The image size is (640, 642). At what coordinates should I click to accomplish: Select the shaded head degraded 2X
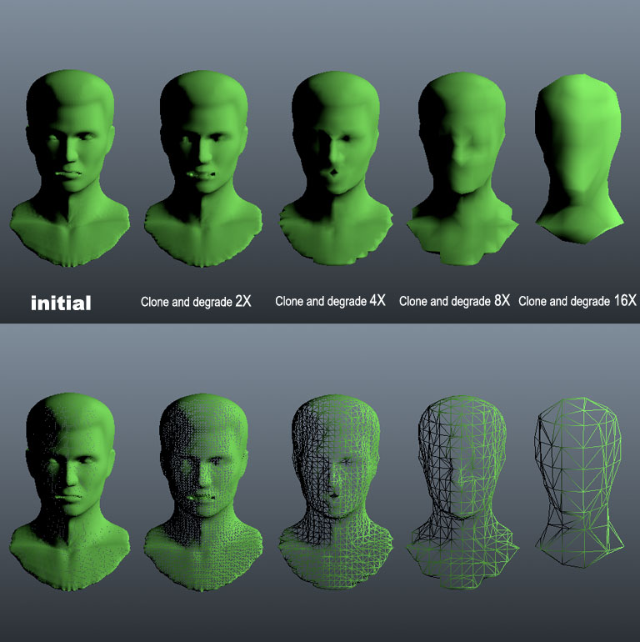click(201, 158)
